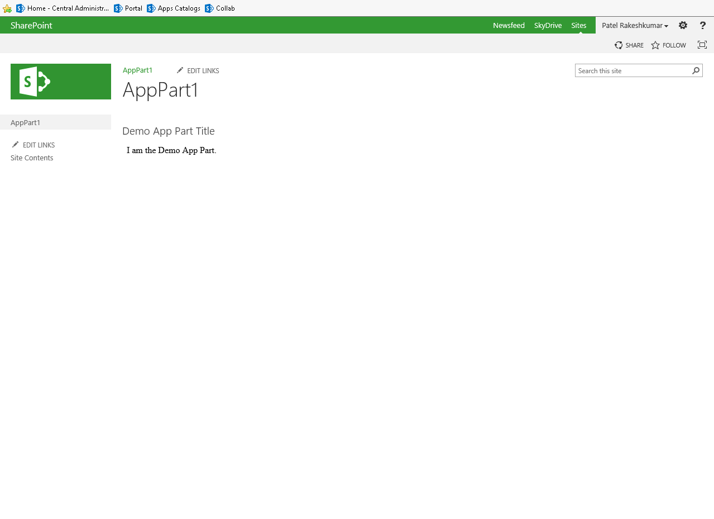Select the Sites navigation item
Screen dimensions: 714x519
click(x=578, y=25)
